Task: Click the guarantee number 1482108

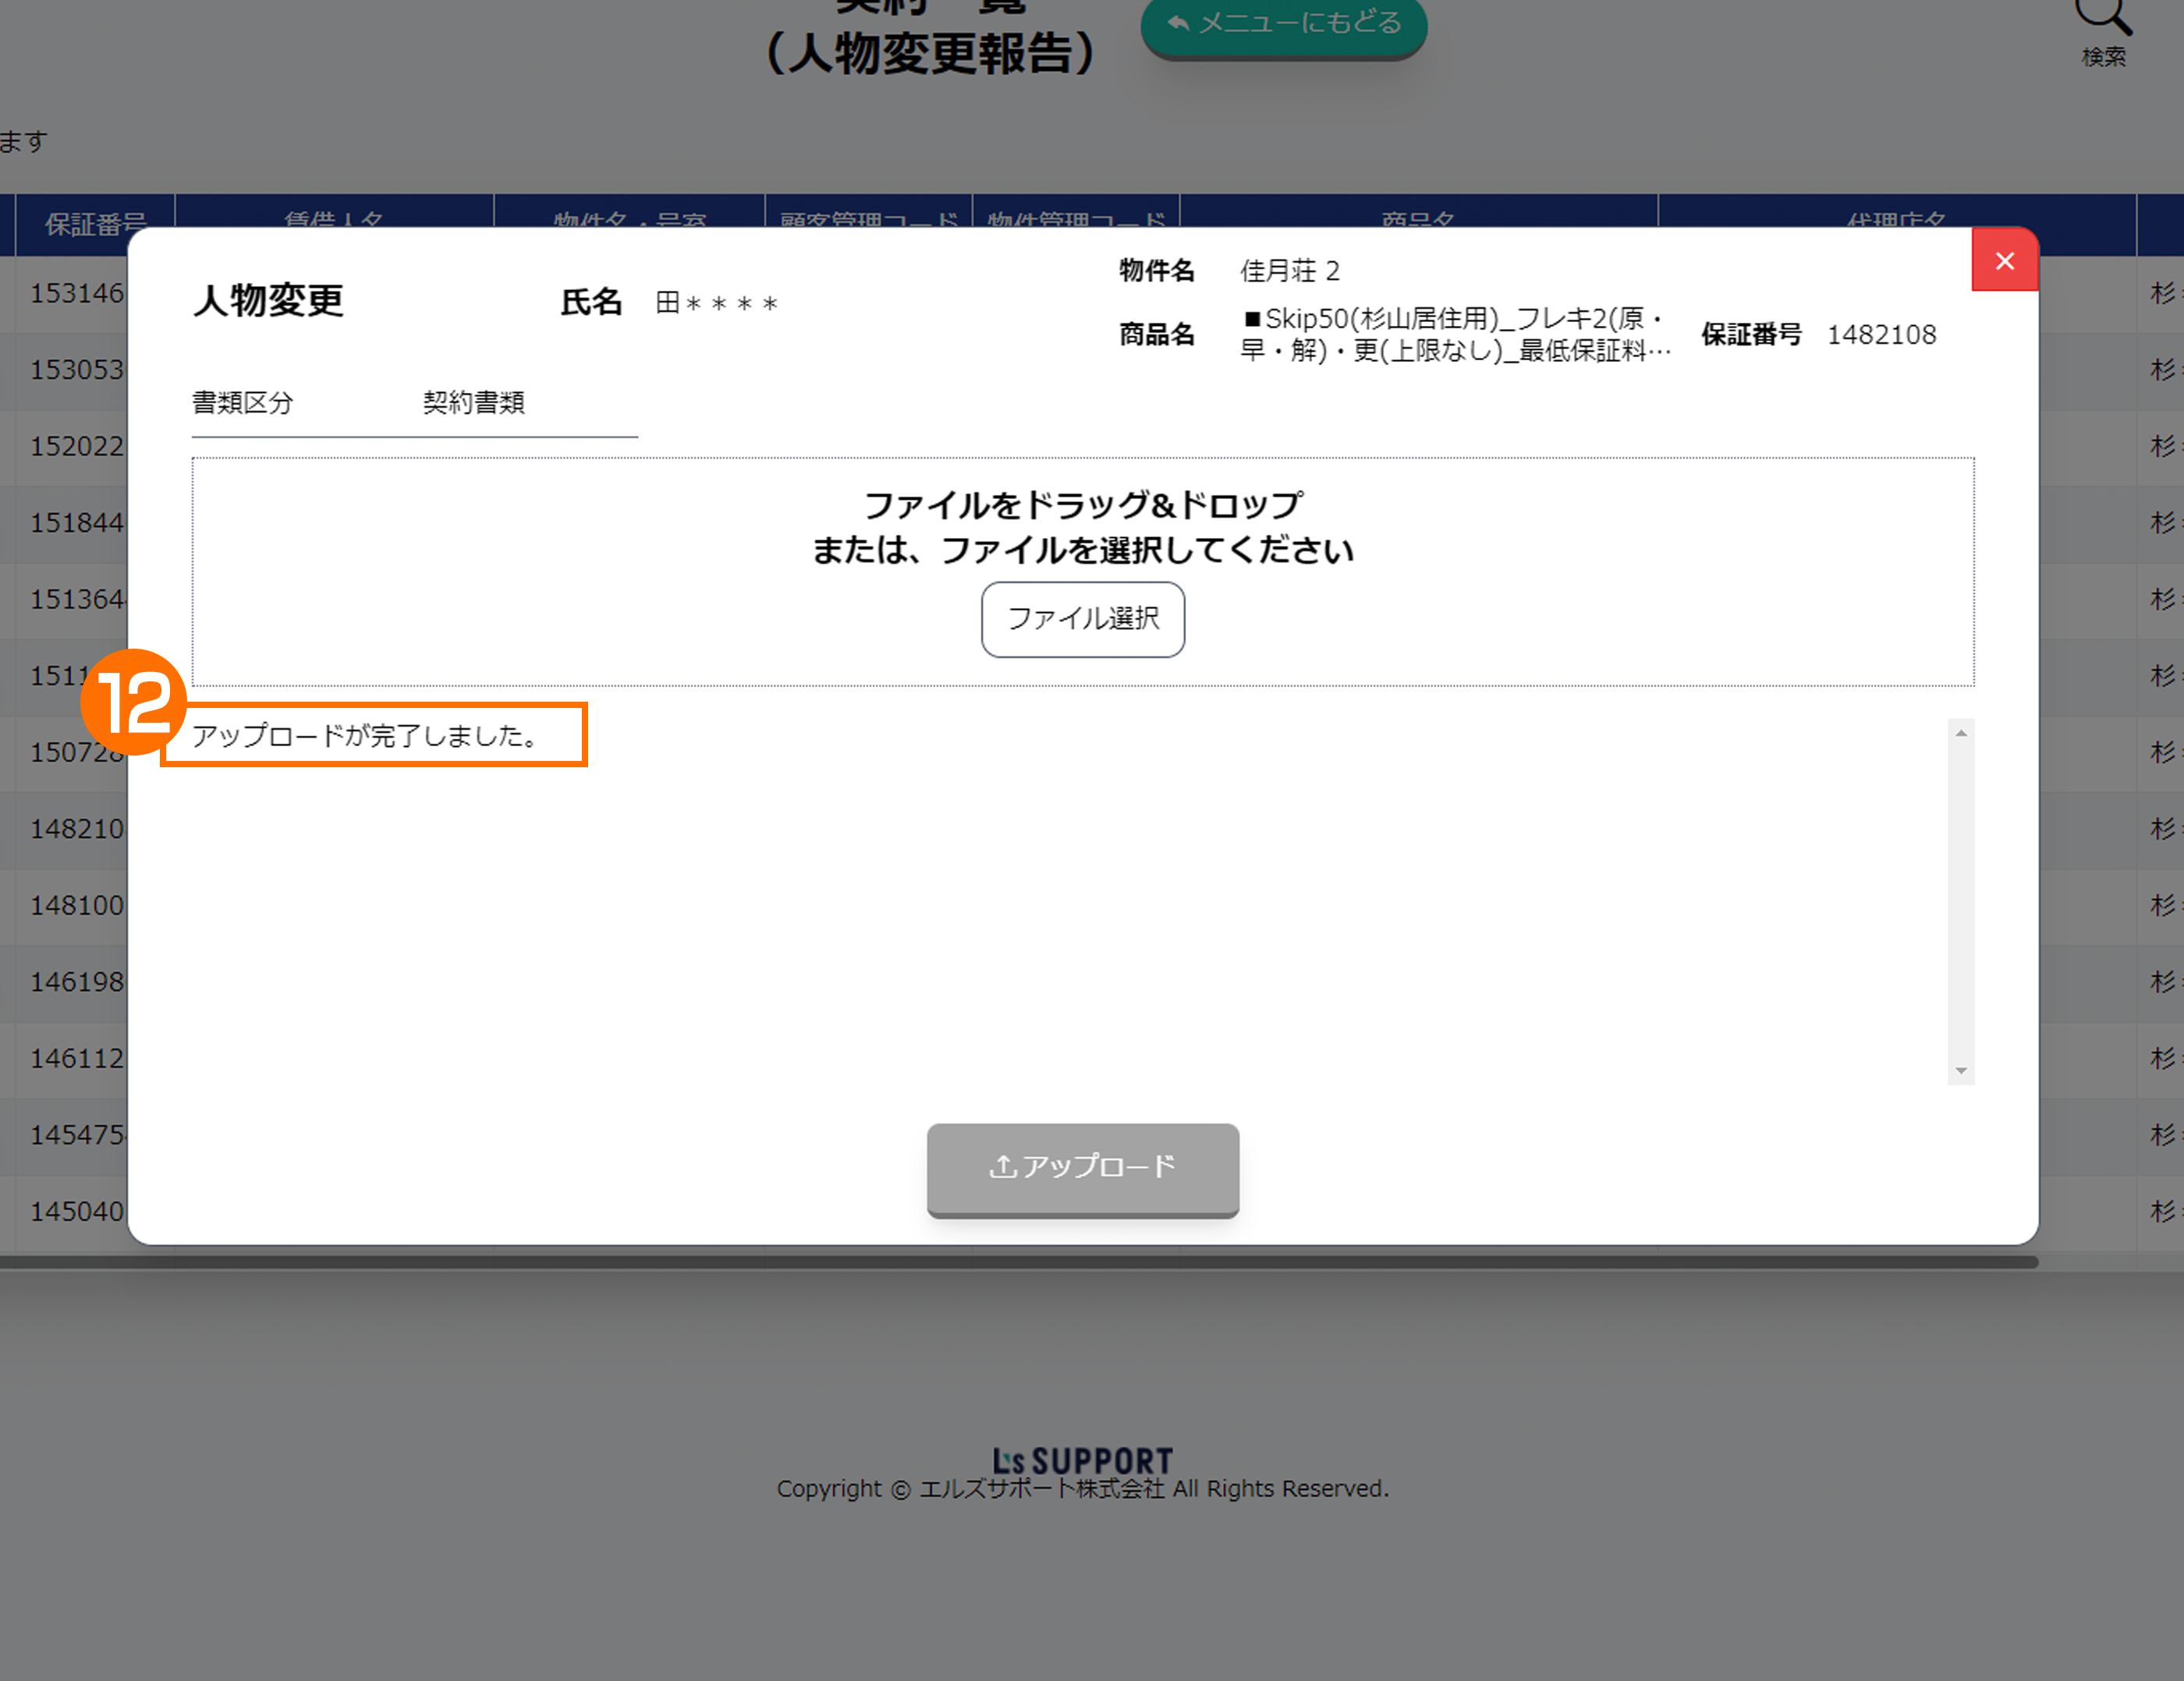Action: coord(1881,334)
